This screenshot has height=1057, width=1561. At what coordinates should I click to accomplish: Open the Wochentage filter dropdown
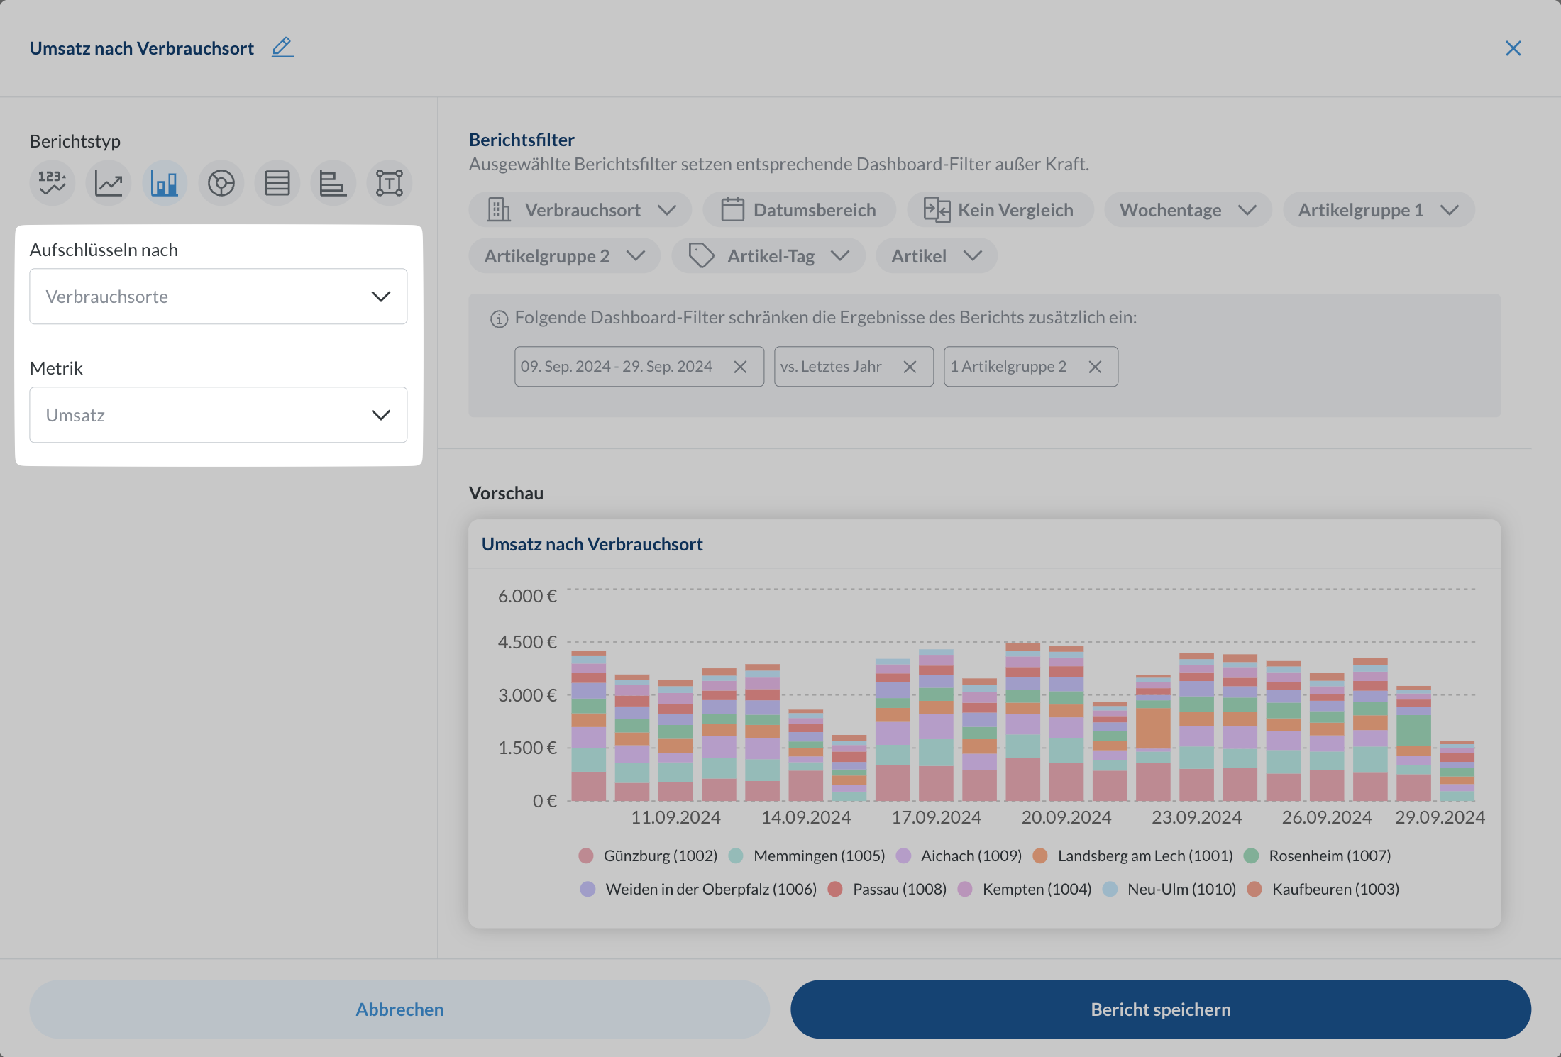(1187, 210)
